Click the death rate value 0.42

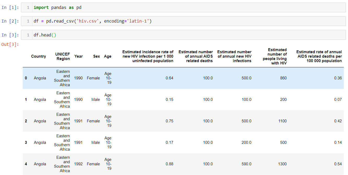pos(338,121)
